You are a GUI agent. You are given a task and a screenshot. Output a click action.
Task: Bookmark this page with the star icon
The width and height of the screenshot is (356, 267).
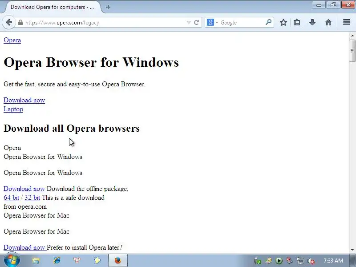coord(283,23)
